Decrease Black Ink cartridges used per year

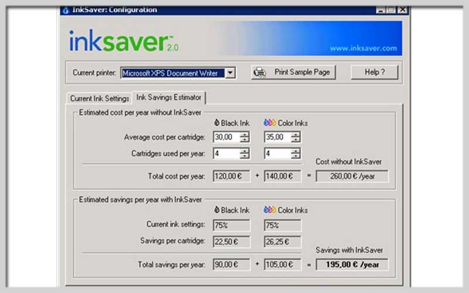[x=244, y=156]
